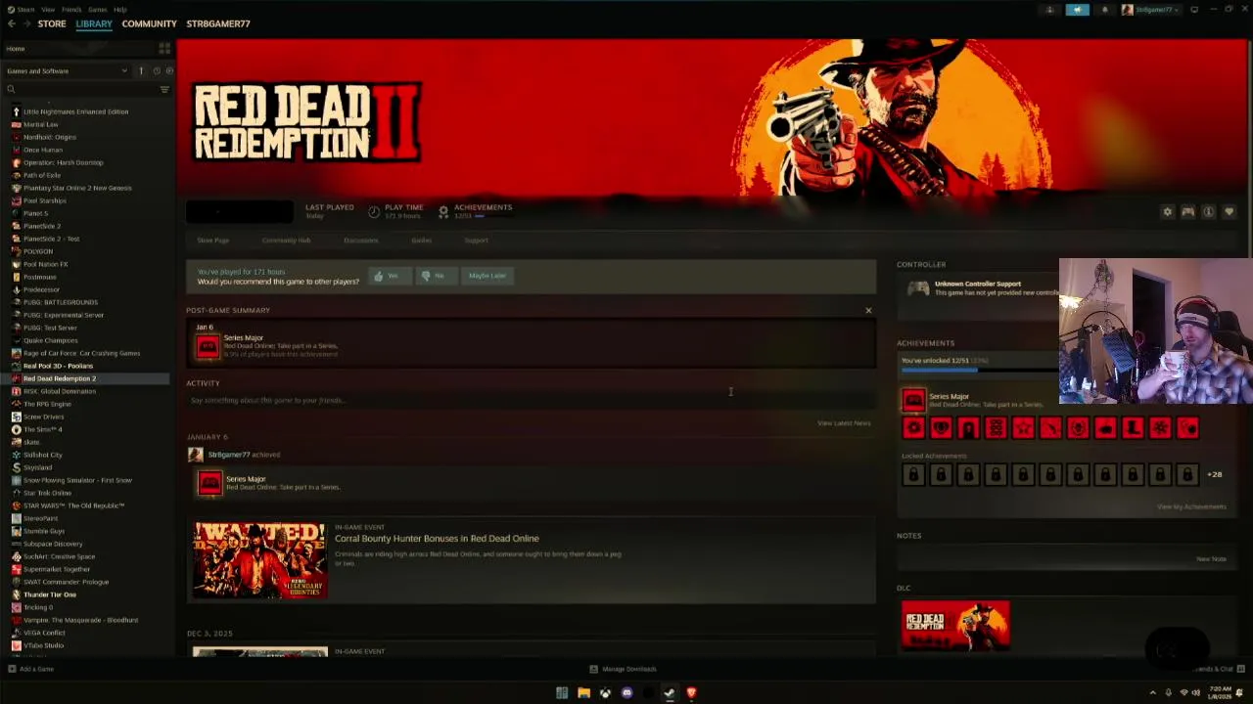Switch library to grid view icon beside Home
Image resolution: width=1253 pixels, height=704 pixels.
[x=164, y=48]
